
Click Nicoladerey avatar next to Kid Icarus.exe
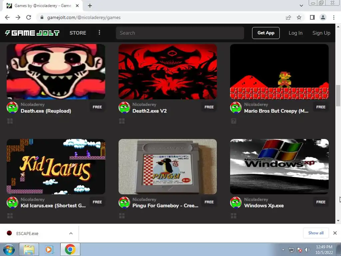click(x=12, y=202)
